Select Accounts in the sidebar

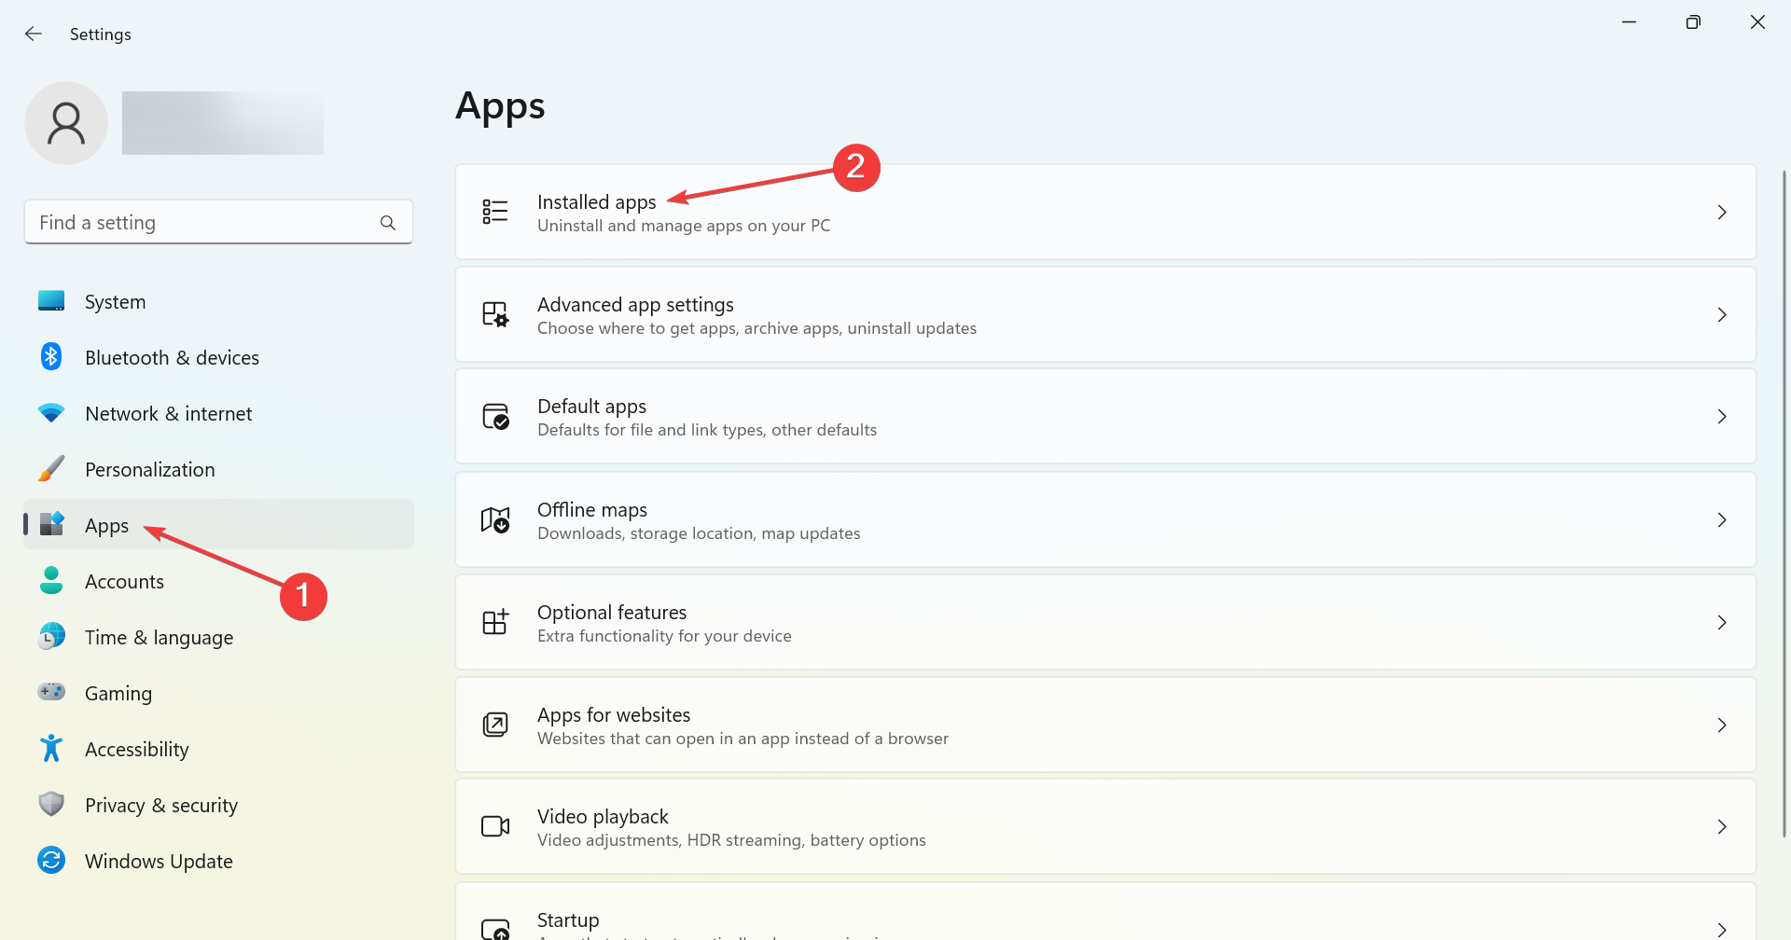[218, 581]
